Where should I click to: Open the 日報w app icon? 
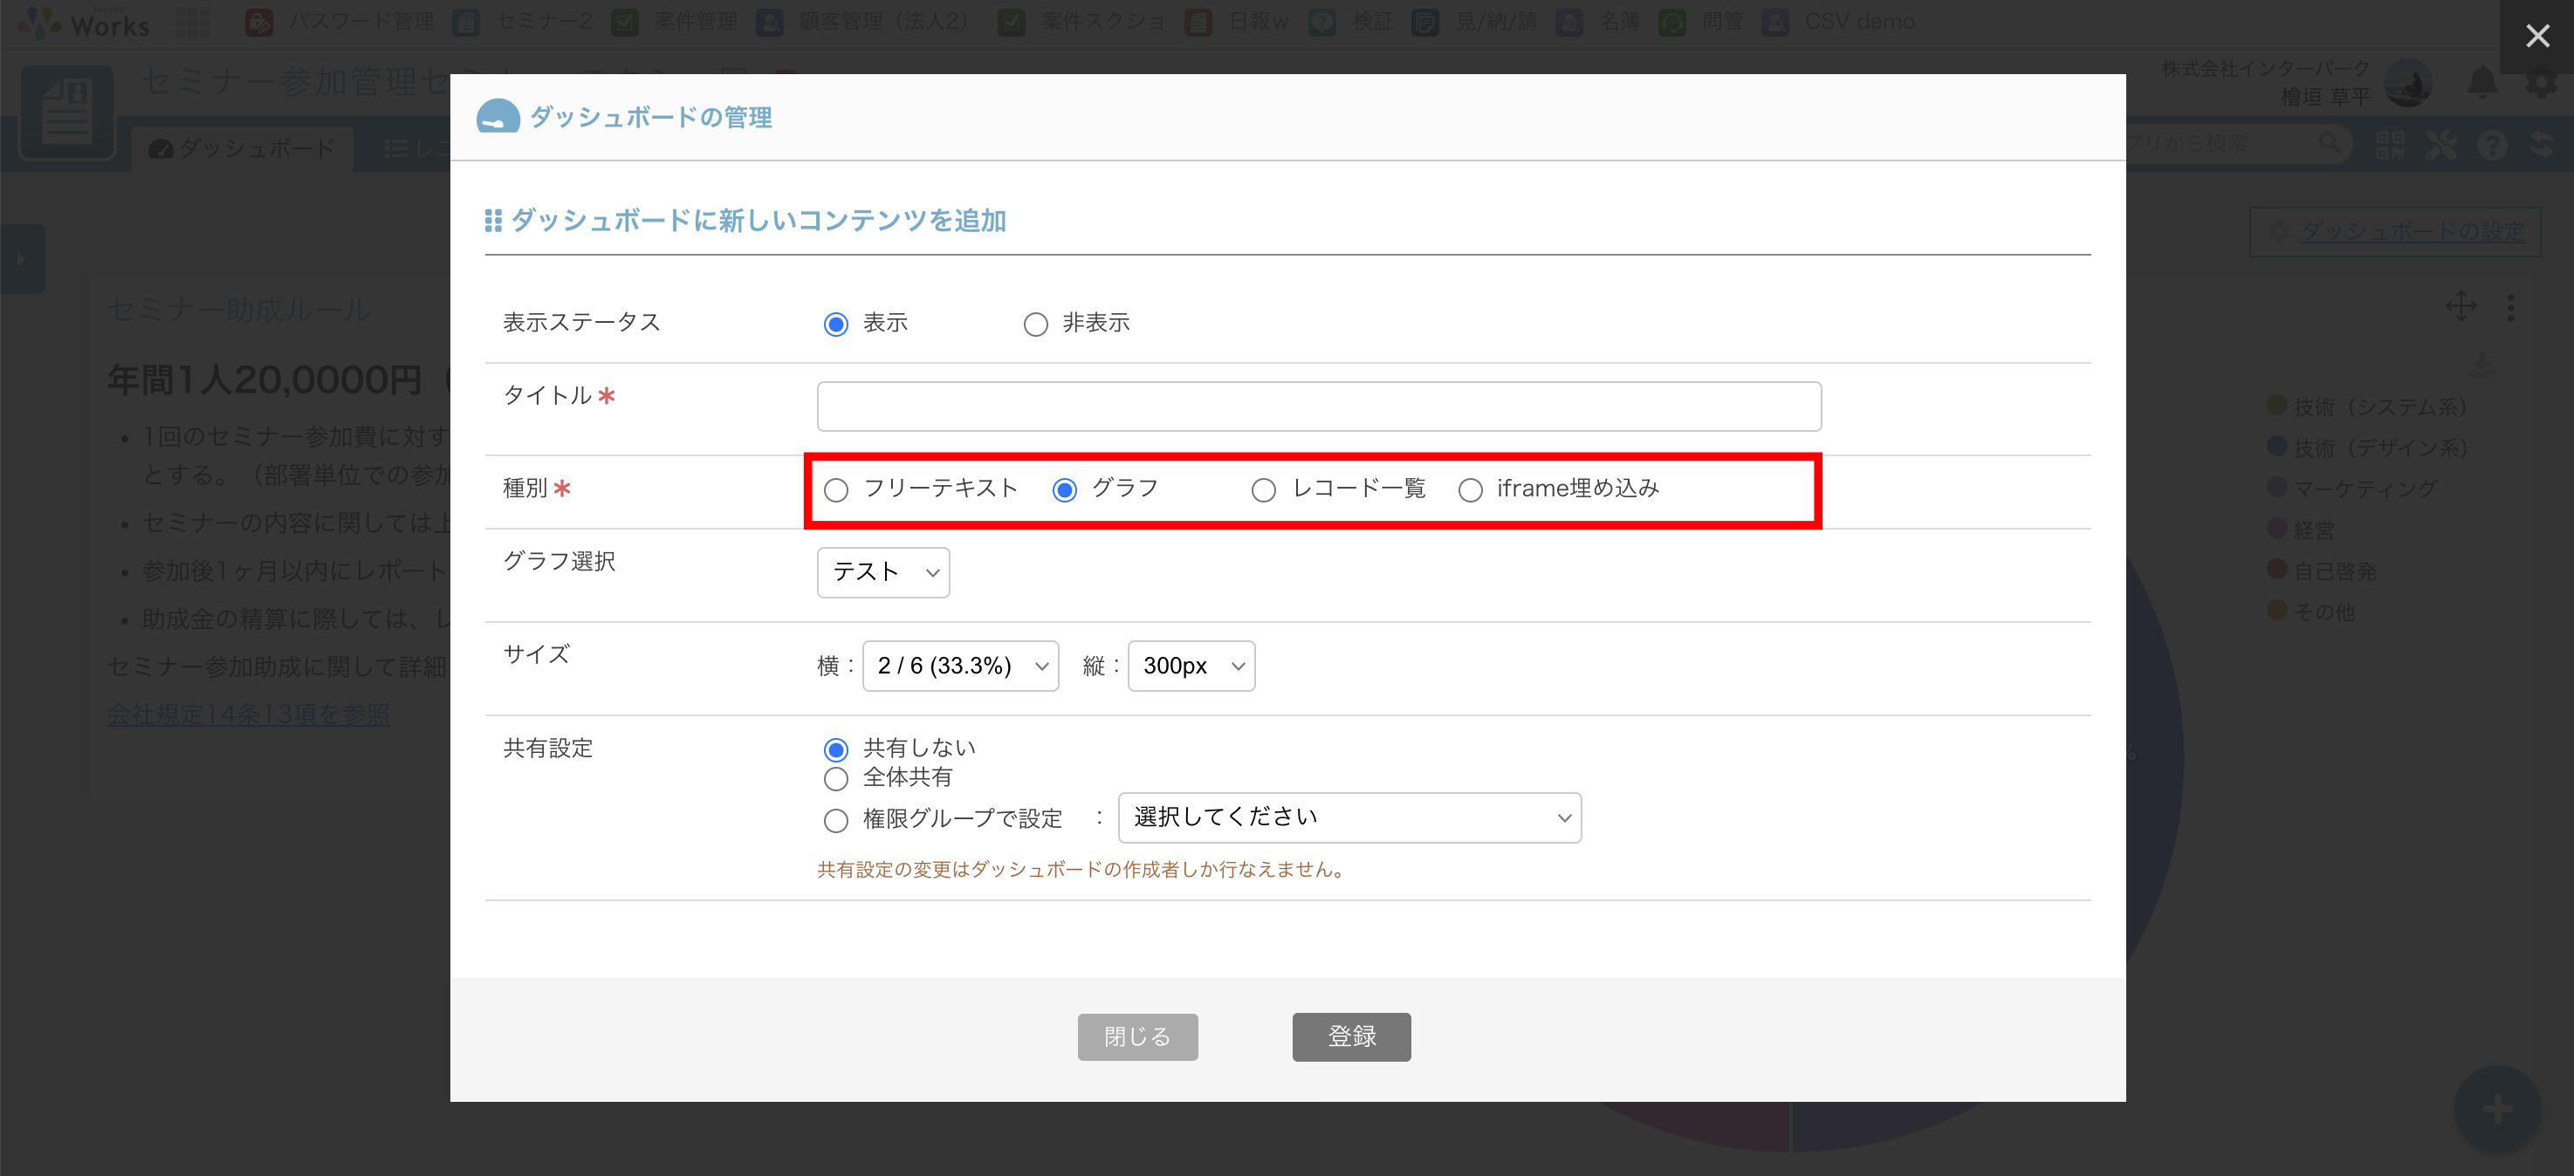[1199, 22]
